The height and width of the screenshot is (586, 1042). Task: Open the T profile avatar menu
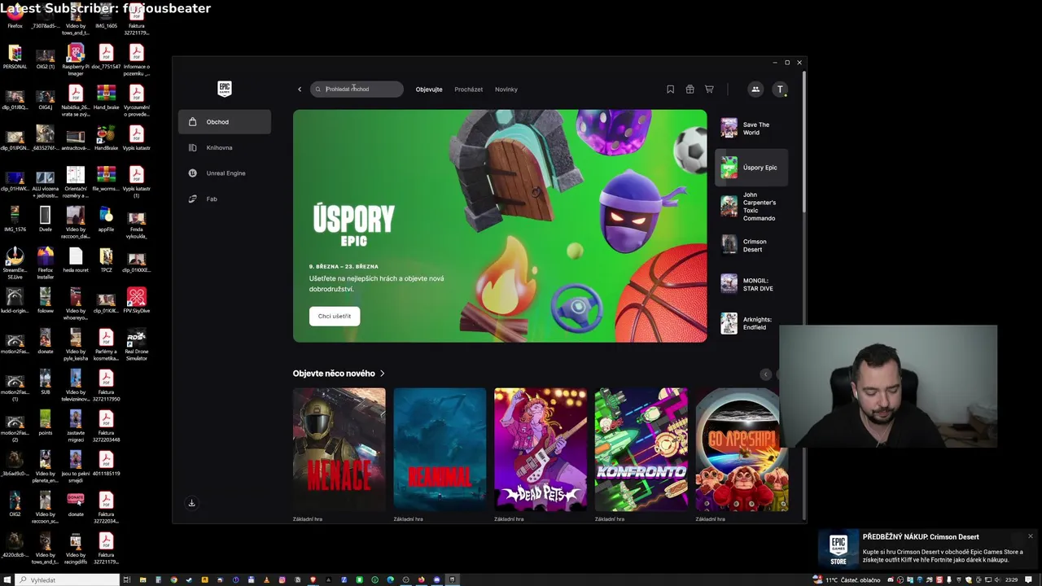click(x=780, y=90)
